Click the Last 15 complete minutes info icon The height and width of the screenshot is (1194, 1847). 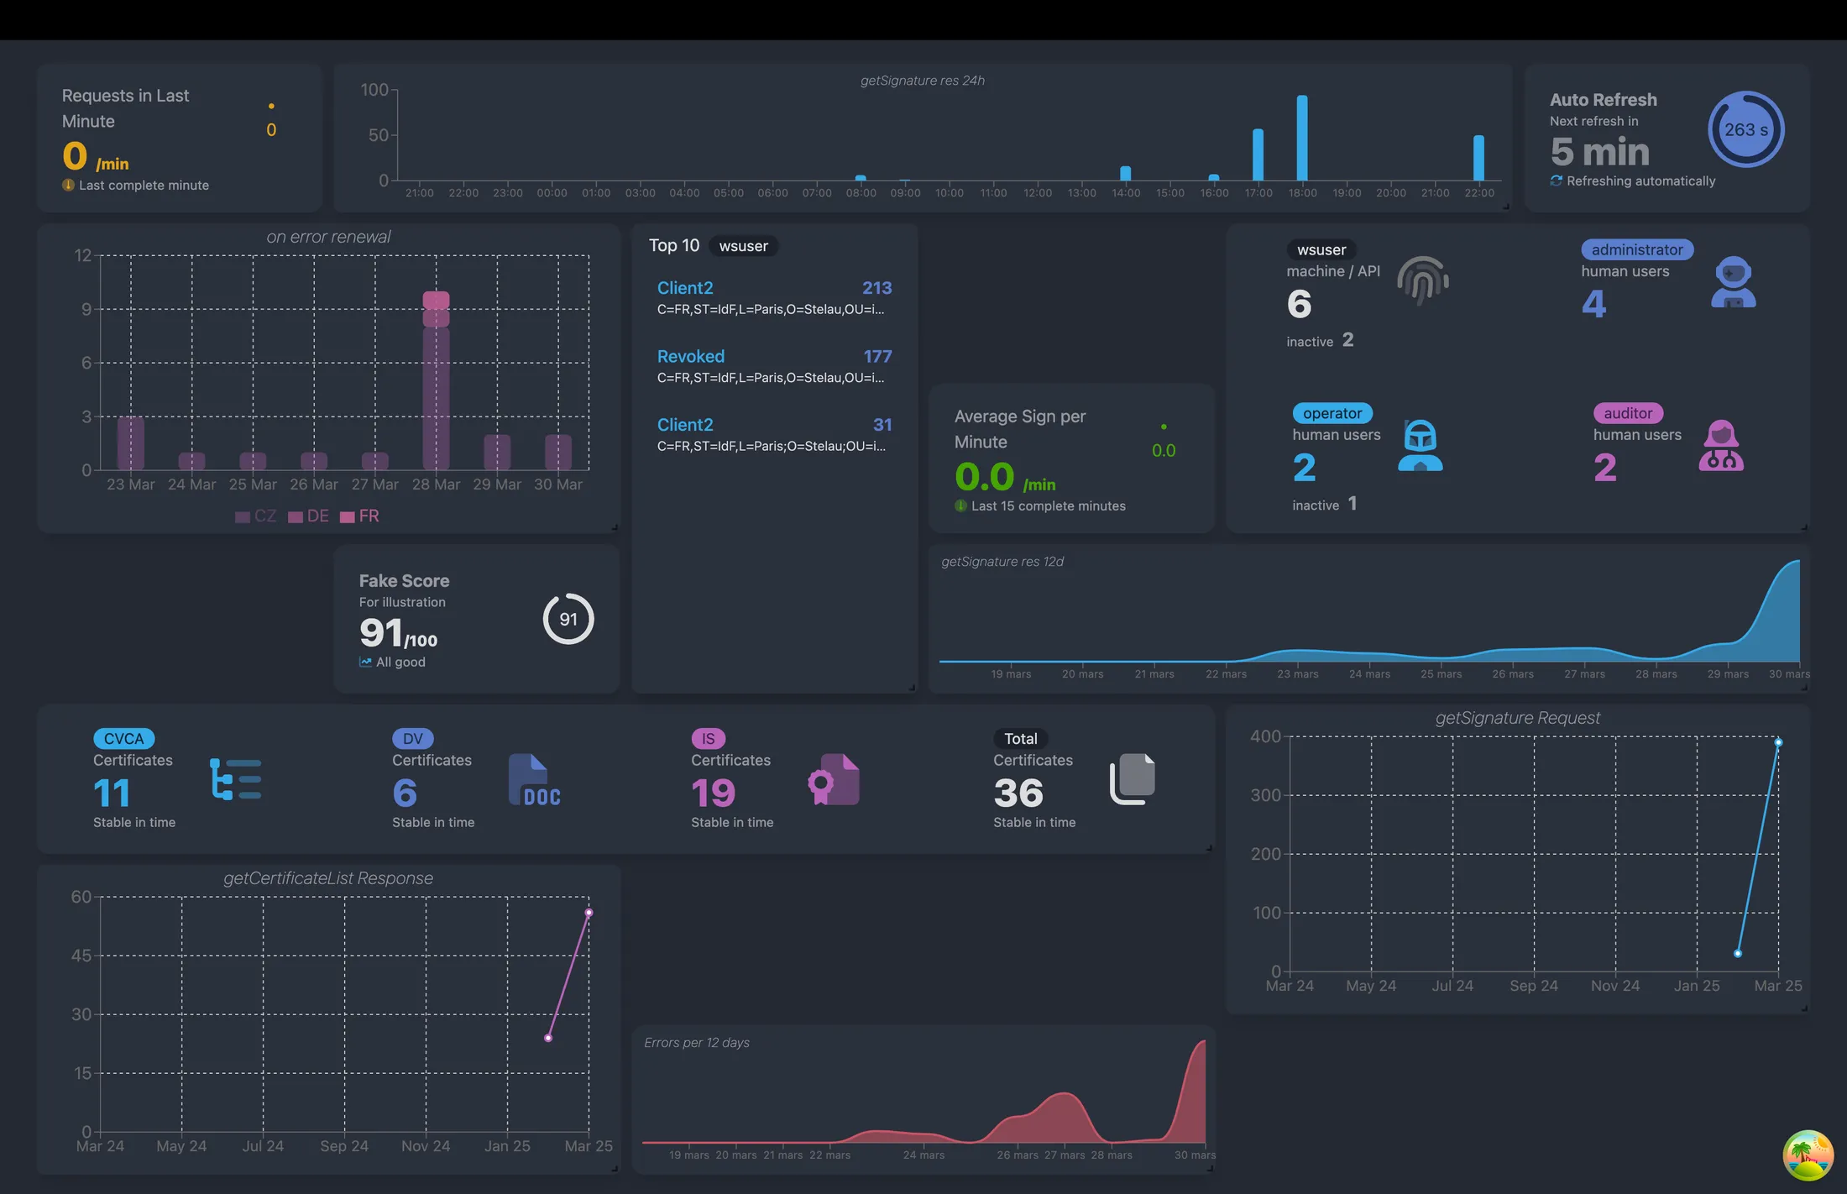[x=960, y=505]
